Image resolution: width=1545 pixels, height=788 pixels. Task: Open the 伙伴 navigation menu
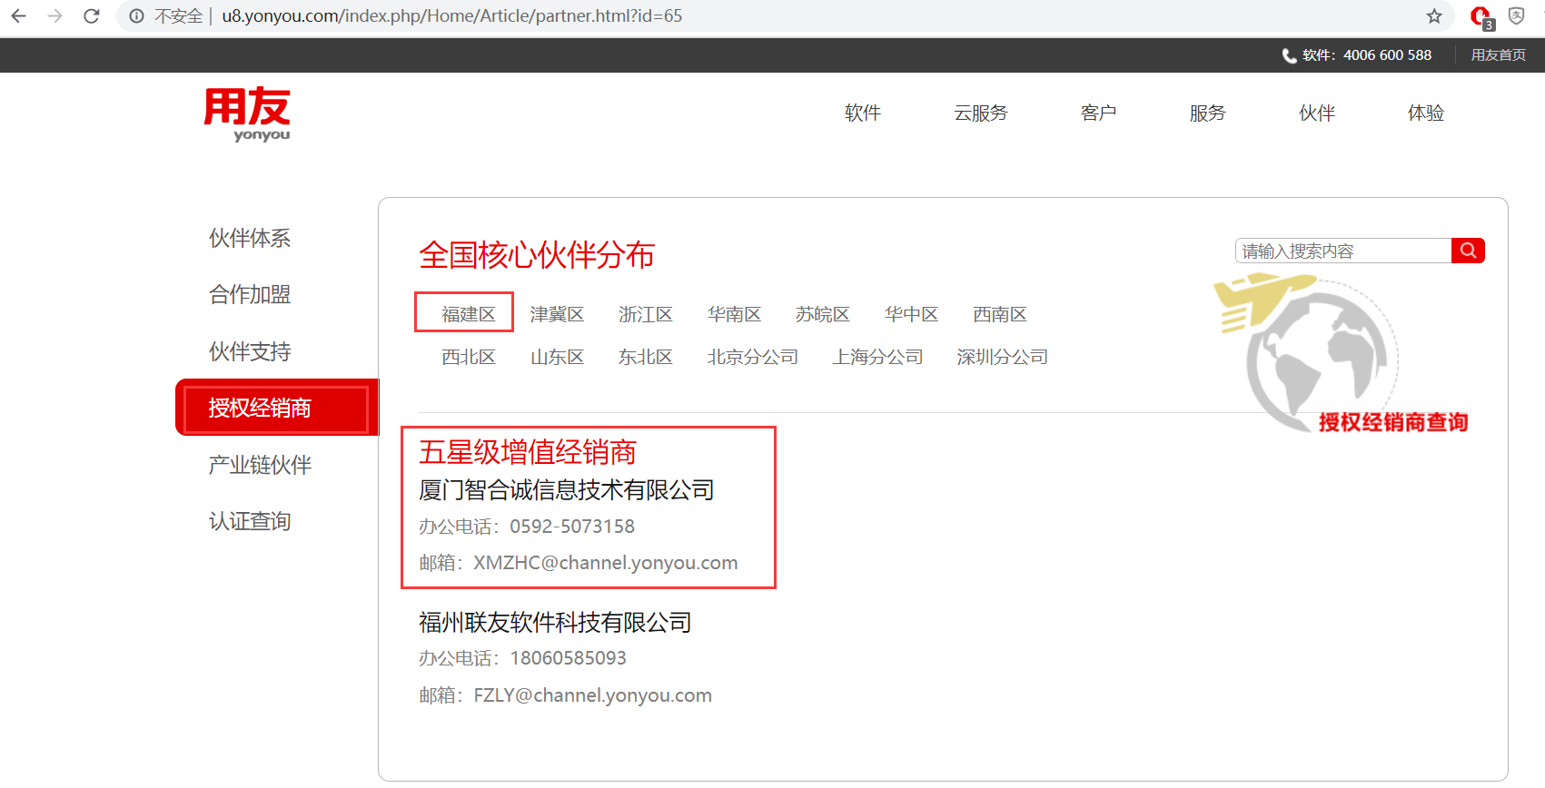click(1317, 113)
